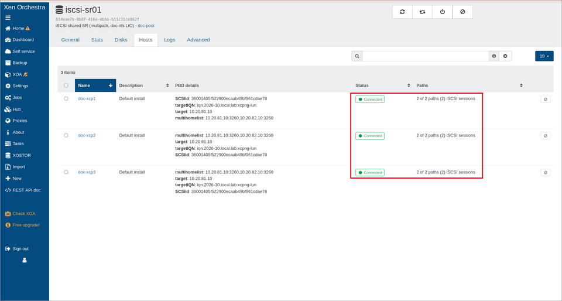Disconnect host doc-xcp2 from the SR
Image resolution: width=562 pixels, height=301 pixels.
point(546,136)
